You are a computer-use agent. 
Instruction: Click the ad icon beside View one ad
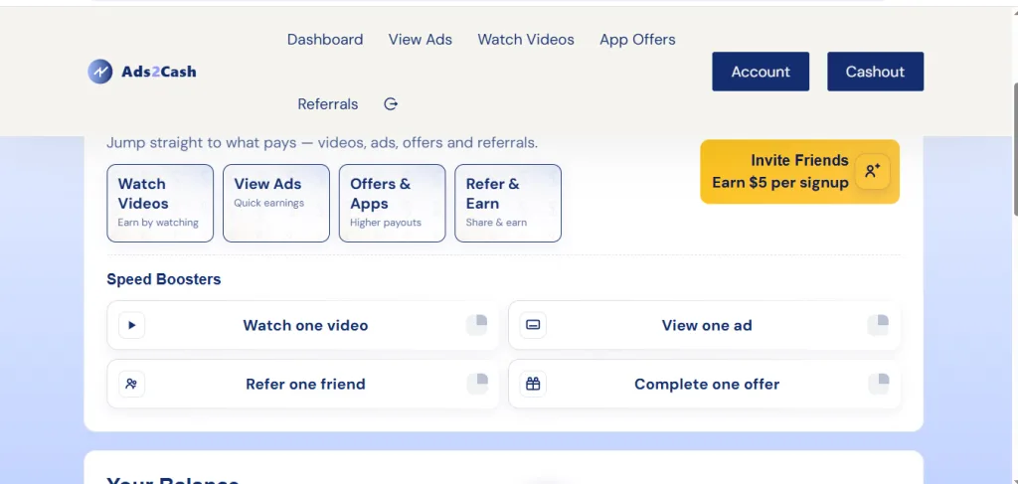coord(533,325)
